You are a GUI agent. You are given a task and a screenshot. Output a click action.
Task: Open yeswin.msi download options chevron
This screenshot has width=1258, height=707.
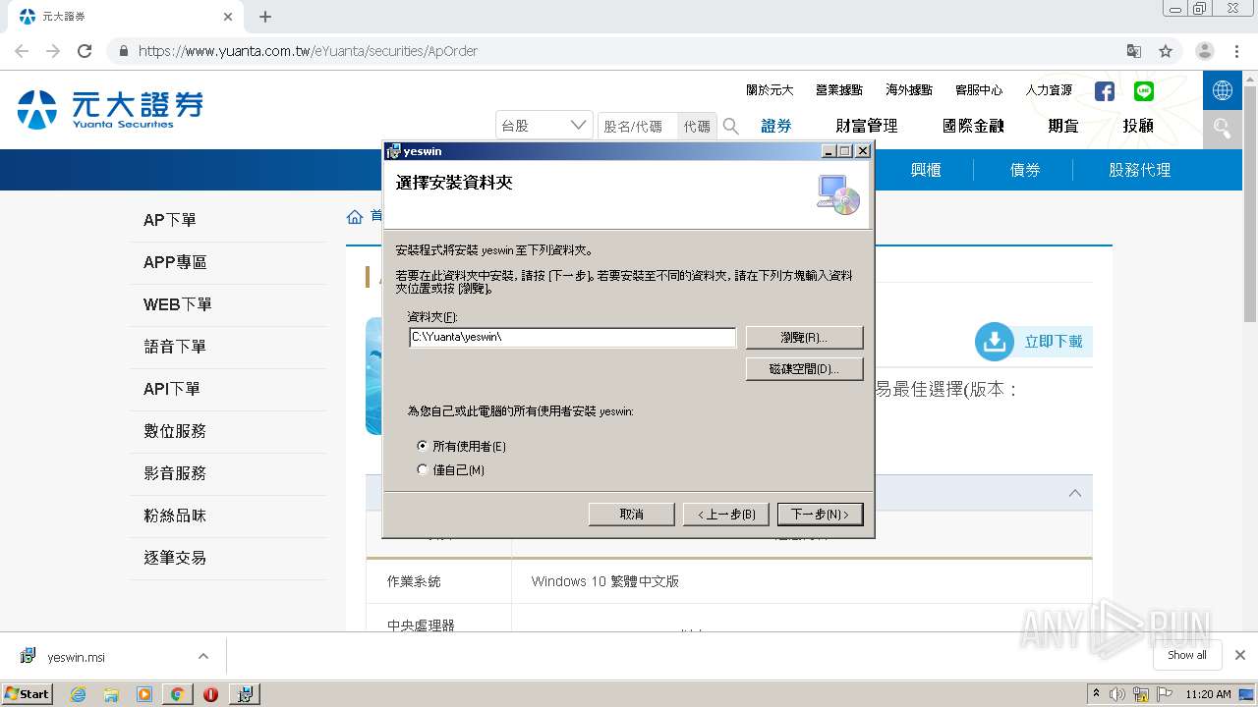point(203,656)
